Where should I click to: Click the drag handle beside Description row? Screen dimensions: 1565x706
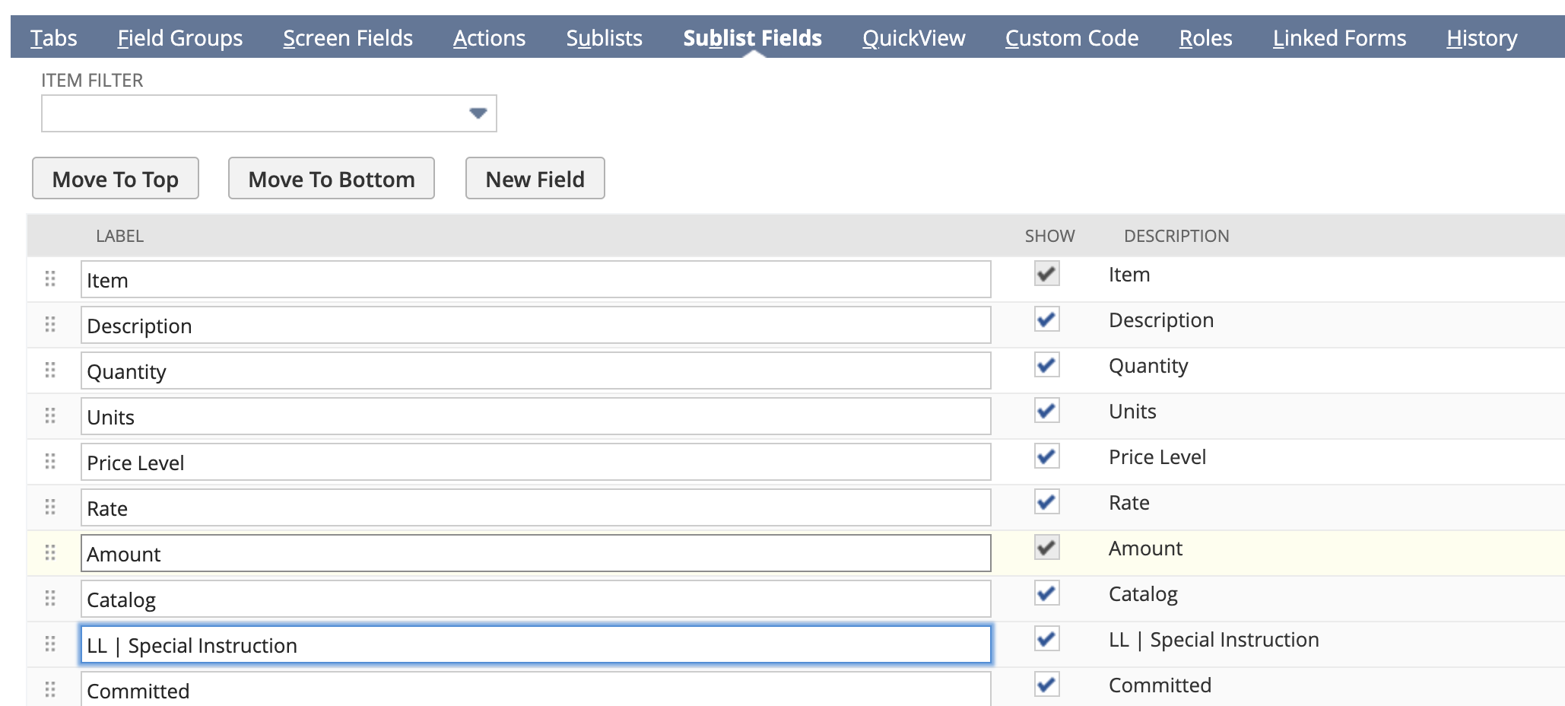[50, 325]
